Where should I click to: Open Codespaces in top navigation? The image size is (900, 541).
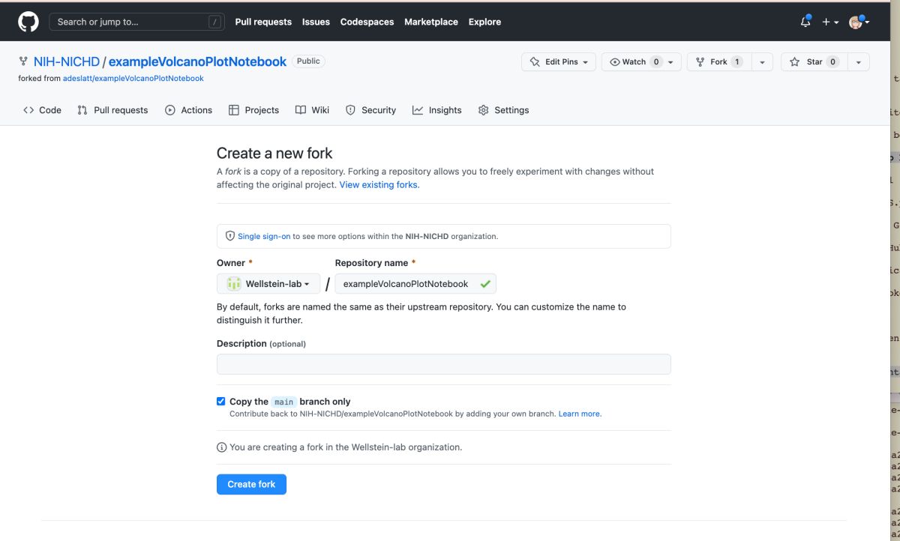coord(367,22)
